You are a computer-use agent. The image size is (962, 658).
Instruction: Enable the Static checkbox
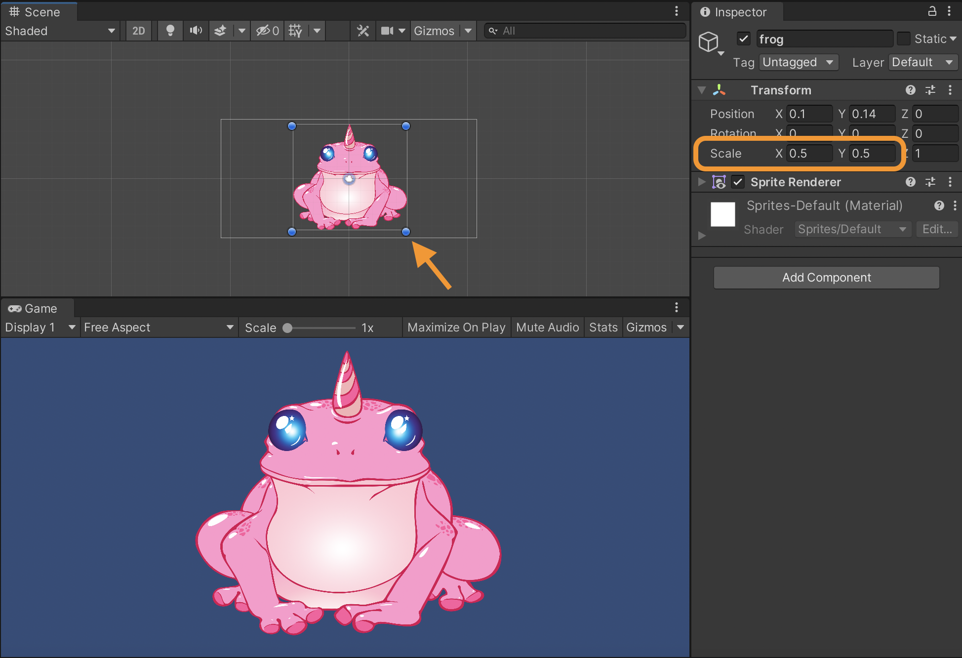(x=903, y=39)
